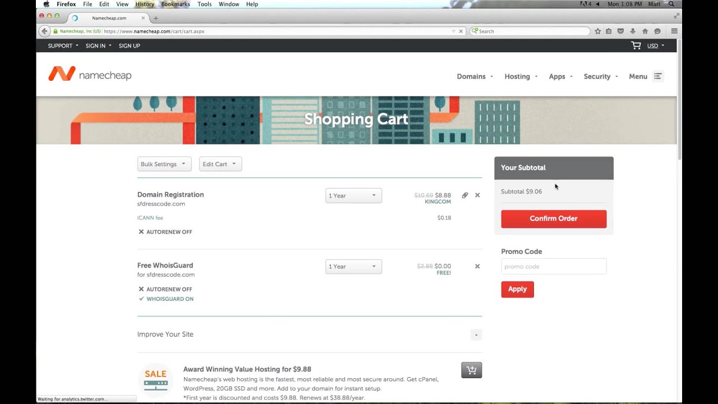
Task: Click the Subtotal $9.06 text
Action: coord(522,191)
